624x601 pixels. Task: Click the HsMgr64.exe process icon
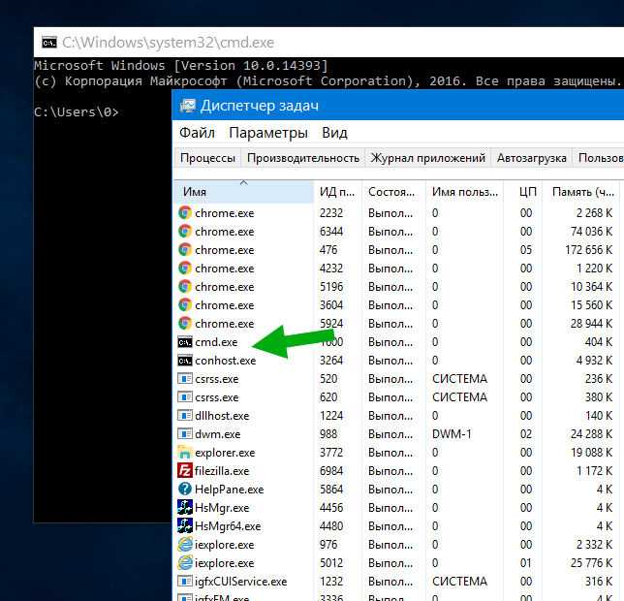(x=185, y=526)
